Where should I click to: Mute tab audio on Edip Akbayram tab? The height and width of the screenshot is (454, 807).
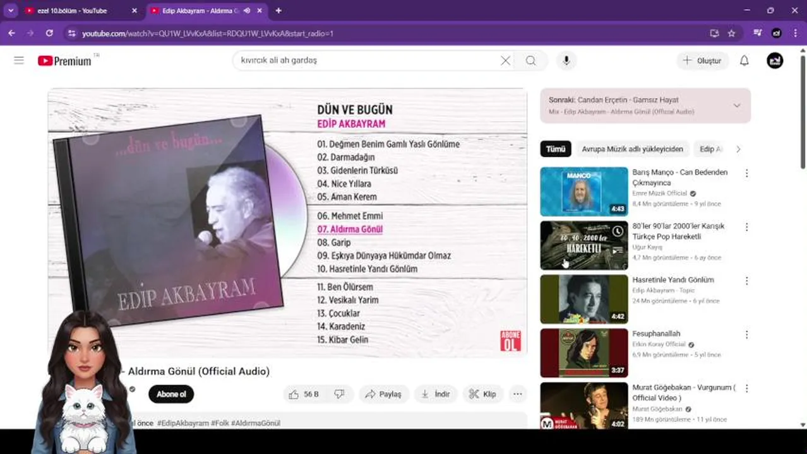pos(247,11)
